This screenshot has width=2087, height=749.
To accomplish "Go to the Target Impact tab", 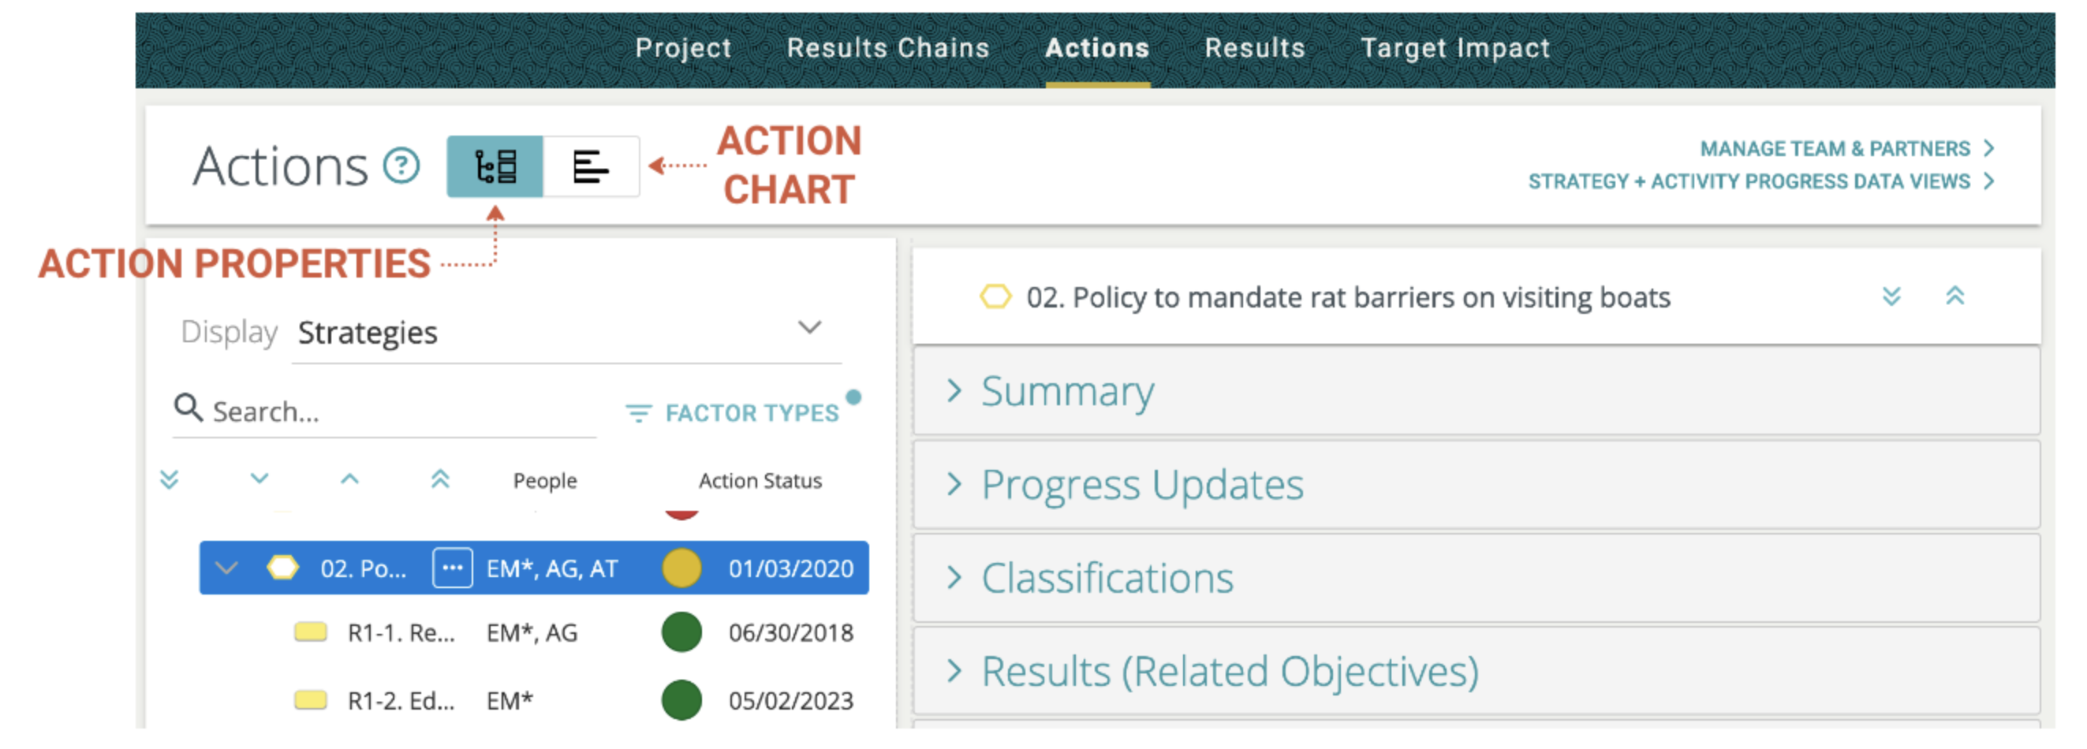I will (x=1454, y=48).
